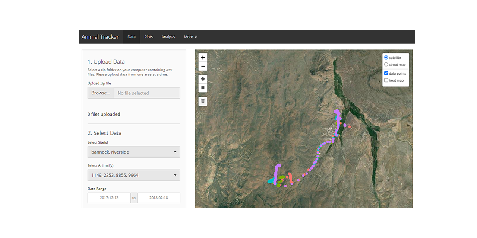Click the end date field showing 2018-02-18

[158, 197]
